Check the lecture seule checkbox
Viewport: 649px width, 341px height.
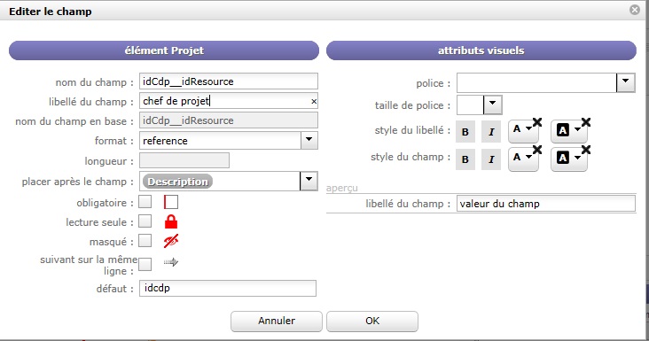[x=145, y=221]
